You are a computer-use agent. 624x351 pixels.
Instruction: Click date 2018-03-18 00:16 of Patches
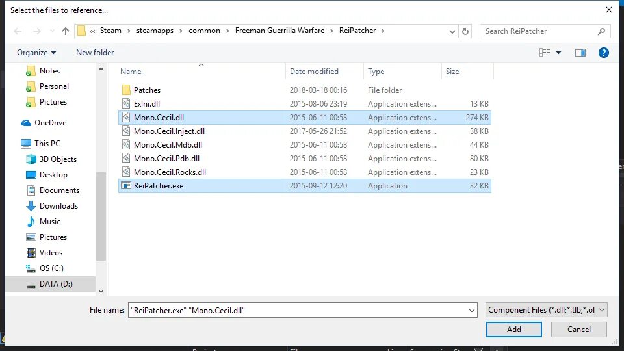click(x=318, y=90)
